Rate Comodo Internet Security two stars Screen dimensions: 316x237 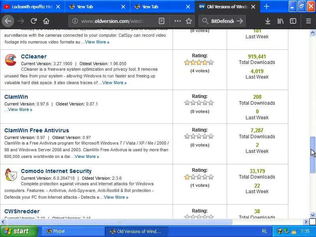tap(193, 177)
